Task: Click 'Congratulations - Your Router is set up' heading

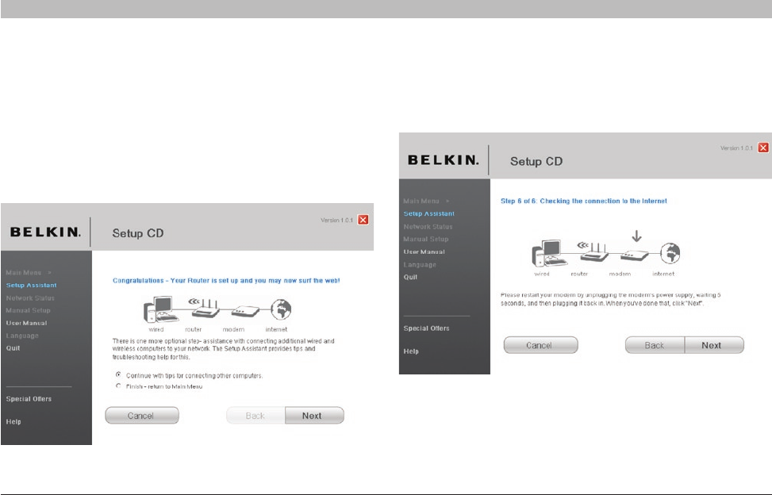Action: [x=226, y=281]
